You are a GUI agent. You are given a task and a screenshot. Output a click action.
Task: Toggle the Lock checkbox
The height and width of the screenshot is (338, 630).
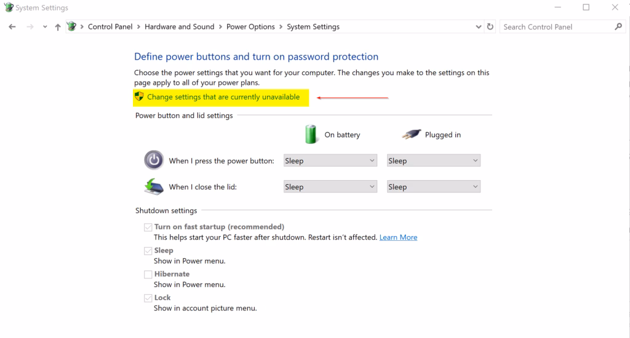tap(148, 298)
